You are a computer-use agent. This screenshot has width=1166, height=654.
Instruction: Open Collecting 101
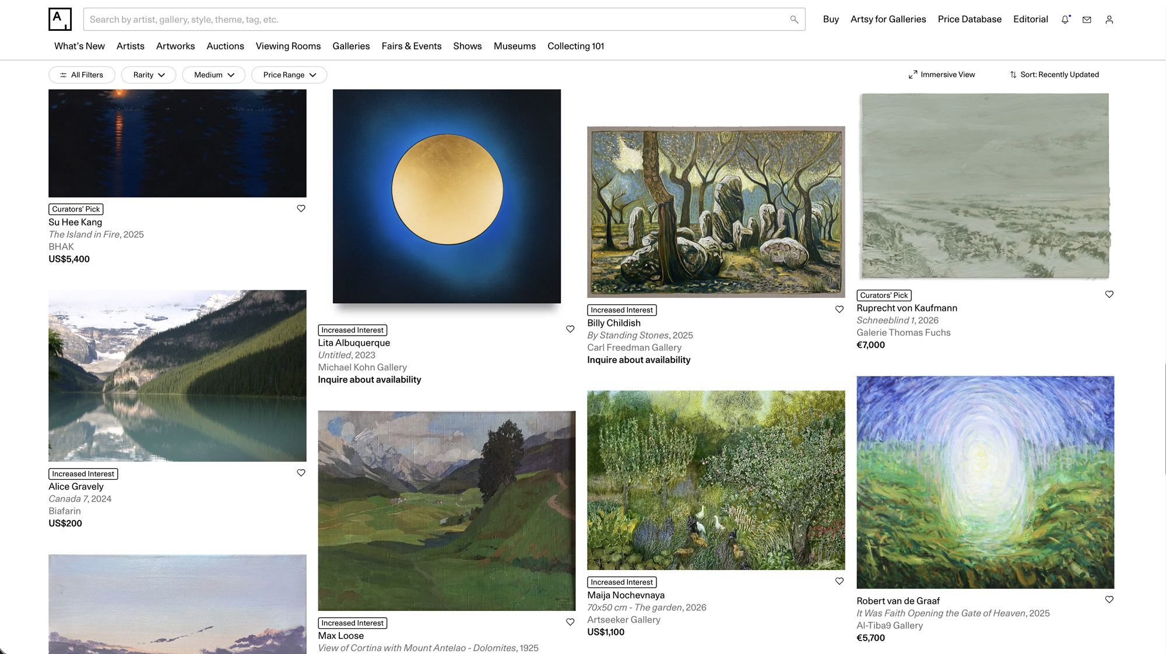575,46
